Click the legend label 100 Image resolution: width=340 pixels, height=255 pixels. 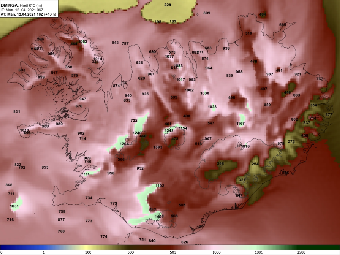click(88, 252)
